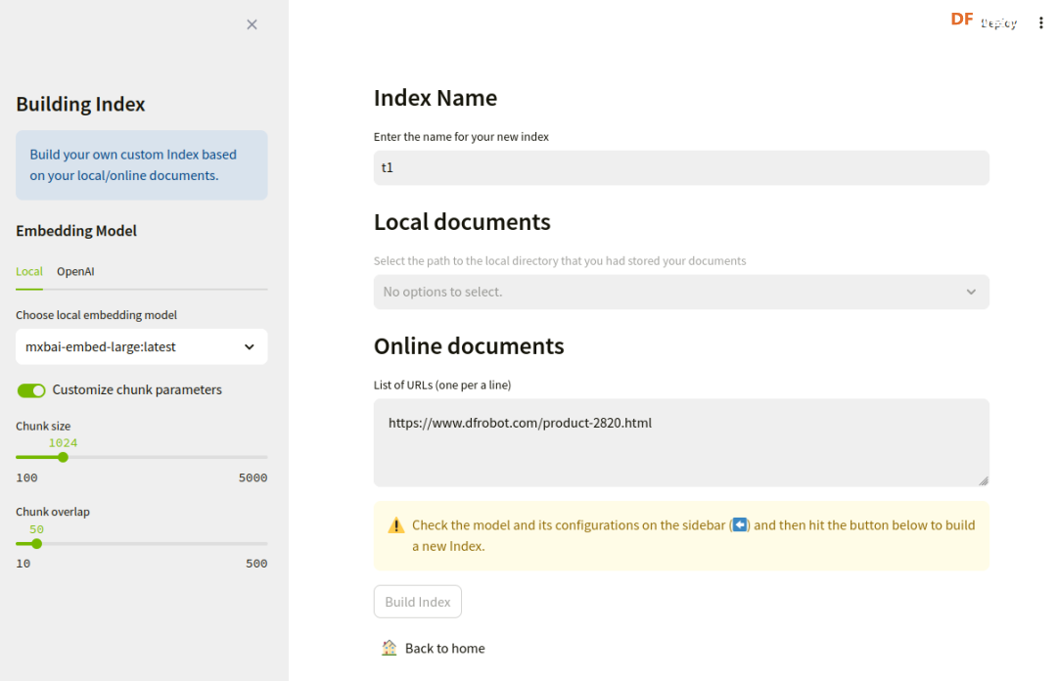The height and width of the screenshot is (681, 1057).
Task: Open the local documents path dropdown
Action: click(x=681, y=292)
